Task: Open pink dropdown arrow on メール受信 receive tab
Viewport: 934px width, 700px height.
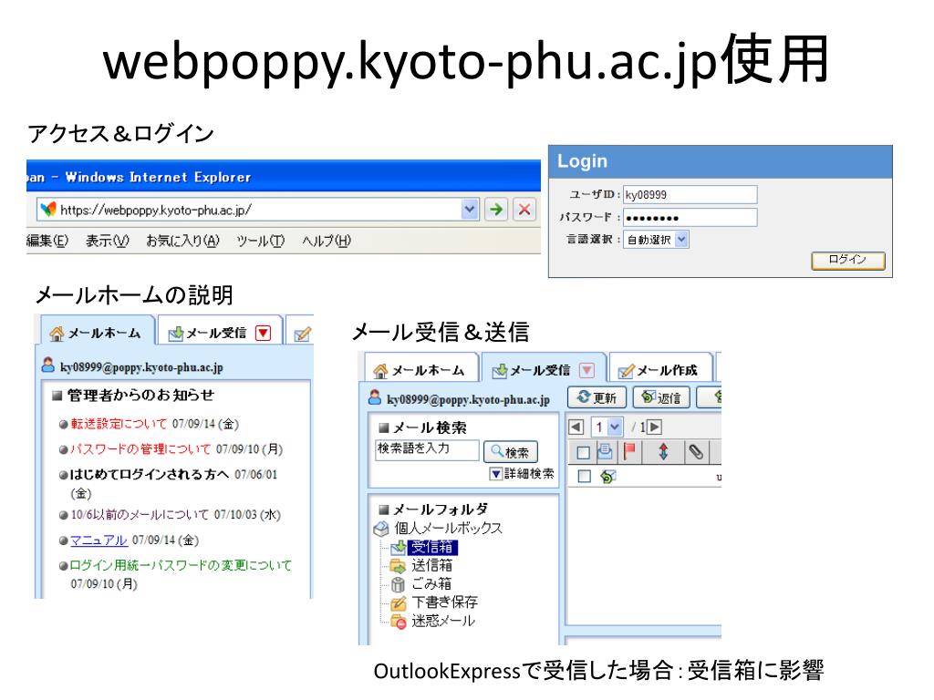Action: [x=586, y=370]
